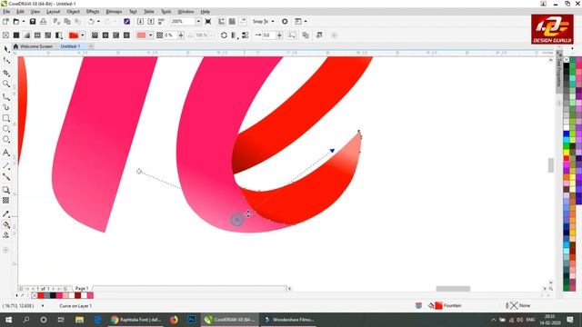Expand the Undo history dropdown arrow
This screenshot has height=327, width=582.
pyautogui.click(x=98, y=22)
